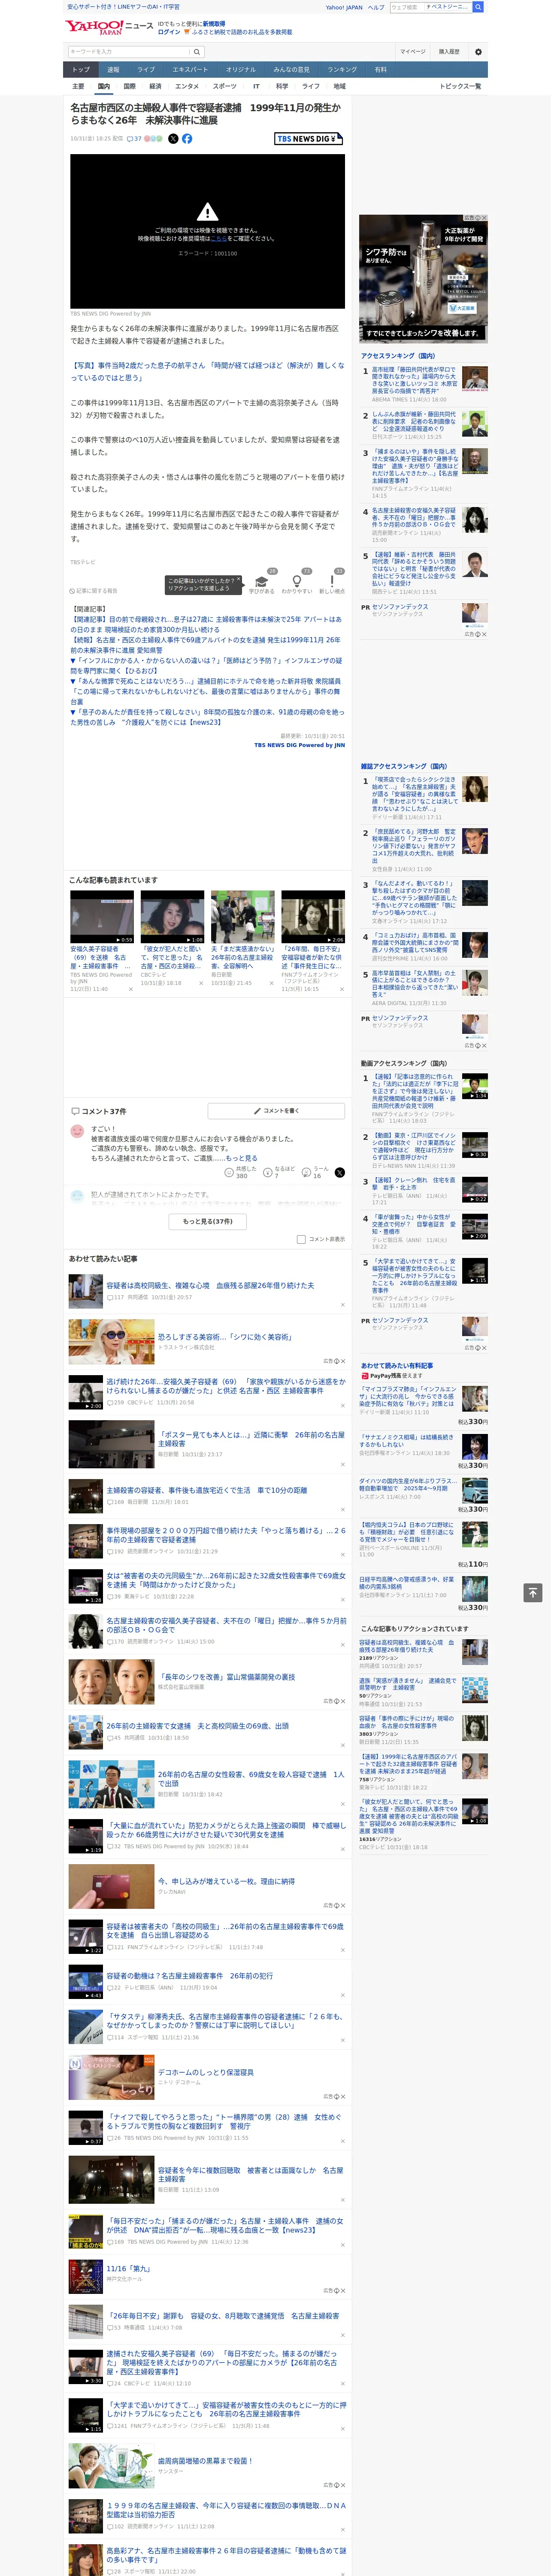This screenshot has width=551, height=2576.
Task: Open article 26年前の主婦殺害で女逮捕 夫と高校同級生の69歳
Action: coord(198,1726)
